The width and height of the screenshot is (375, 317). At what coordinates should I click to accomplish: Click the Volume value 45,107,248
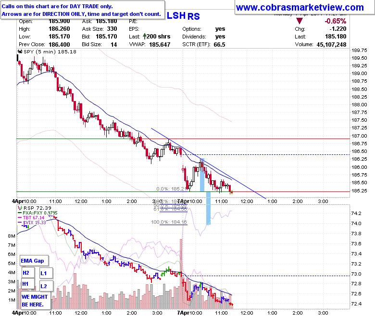(331, 45)
